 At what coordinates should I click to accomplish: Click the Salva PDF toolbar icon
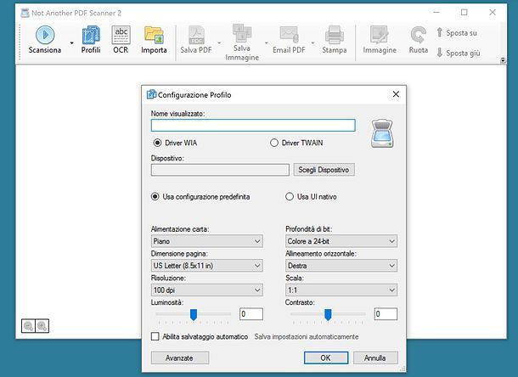[196, 36]
